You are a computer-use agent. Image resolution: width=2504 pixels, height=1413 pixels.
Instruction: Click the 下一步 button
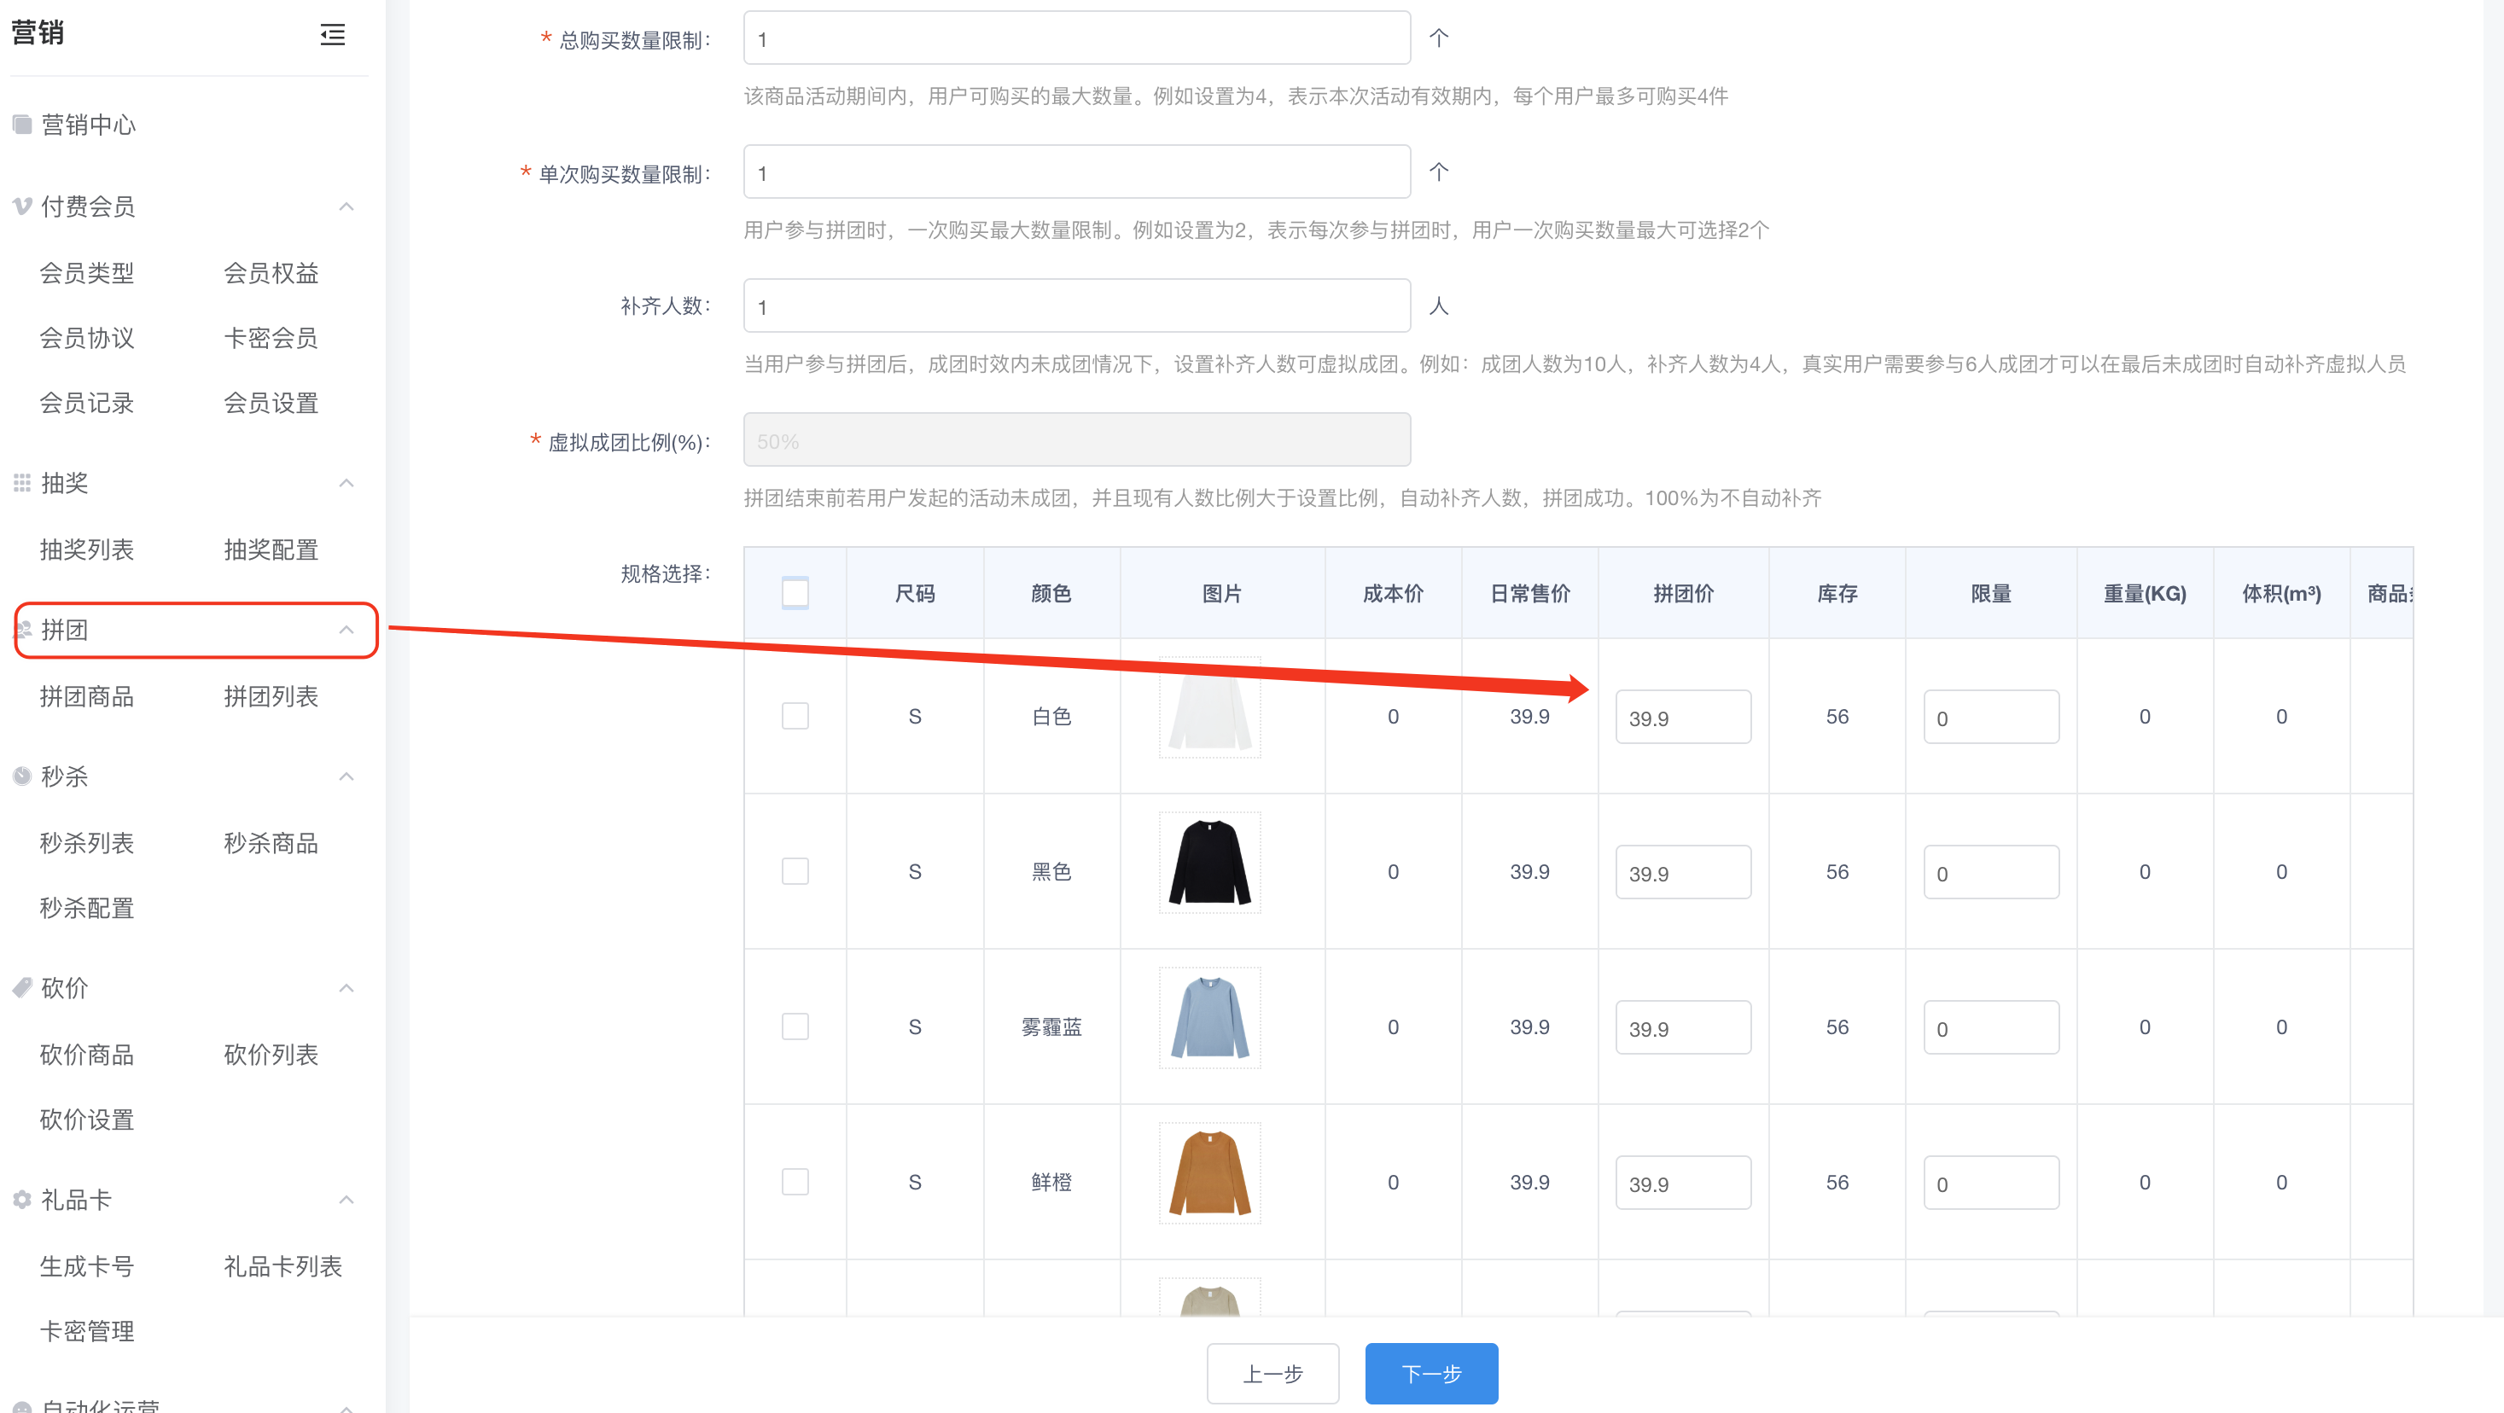click(x=1431, y=1373)
